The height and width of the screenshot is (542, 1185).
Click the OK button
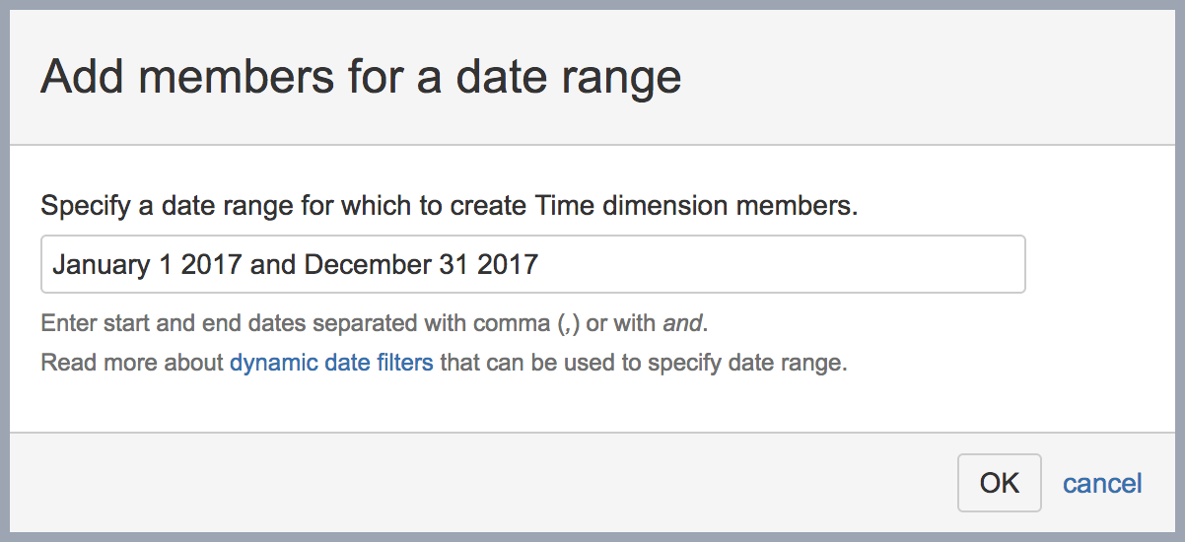click(x=999, y=483)
